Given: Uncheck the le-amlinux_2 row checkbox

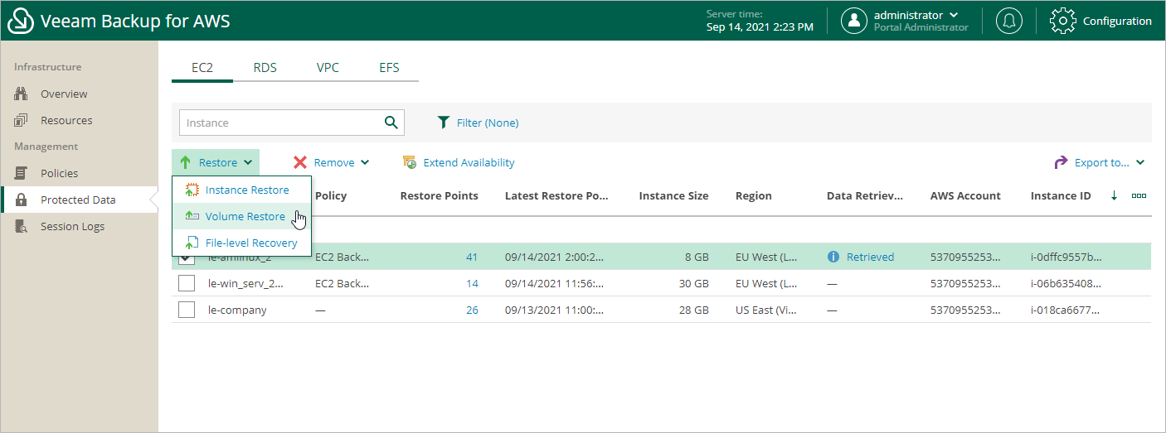Looking at the screenshot, I should [x=187, y=258].
